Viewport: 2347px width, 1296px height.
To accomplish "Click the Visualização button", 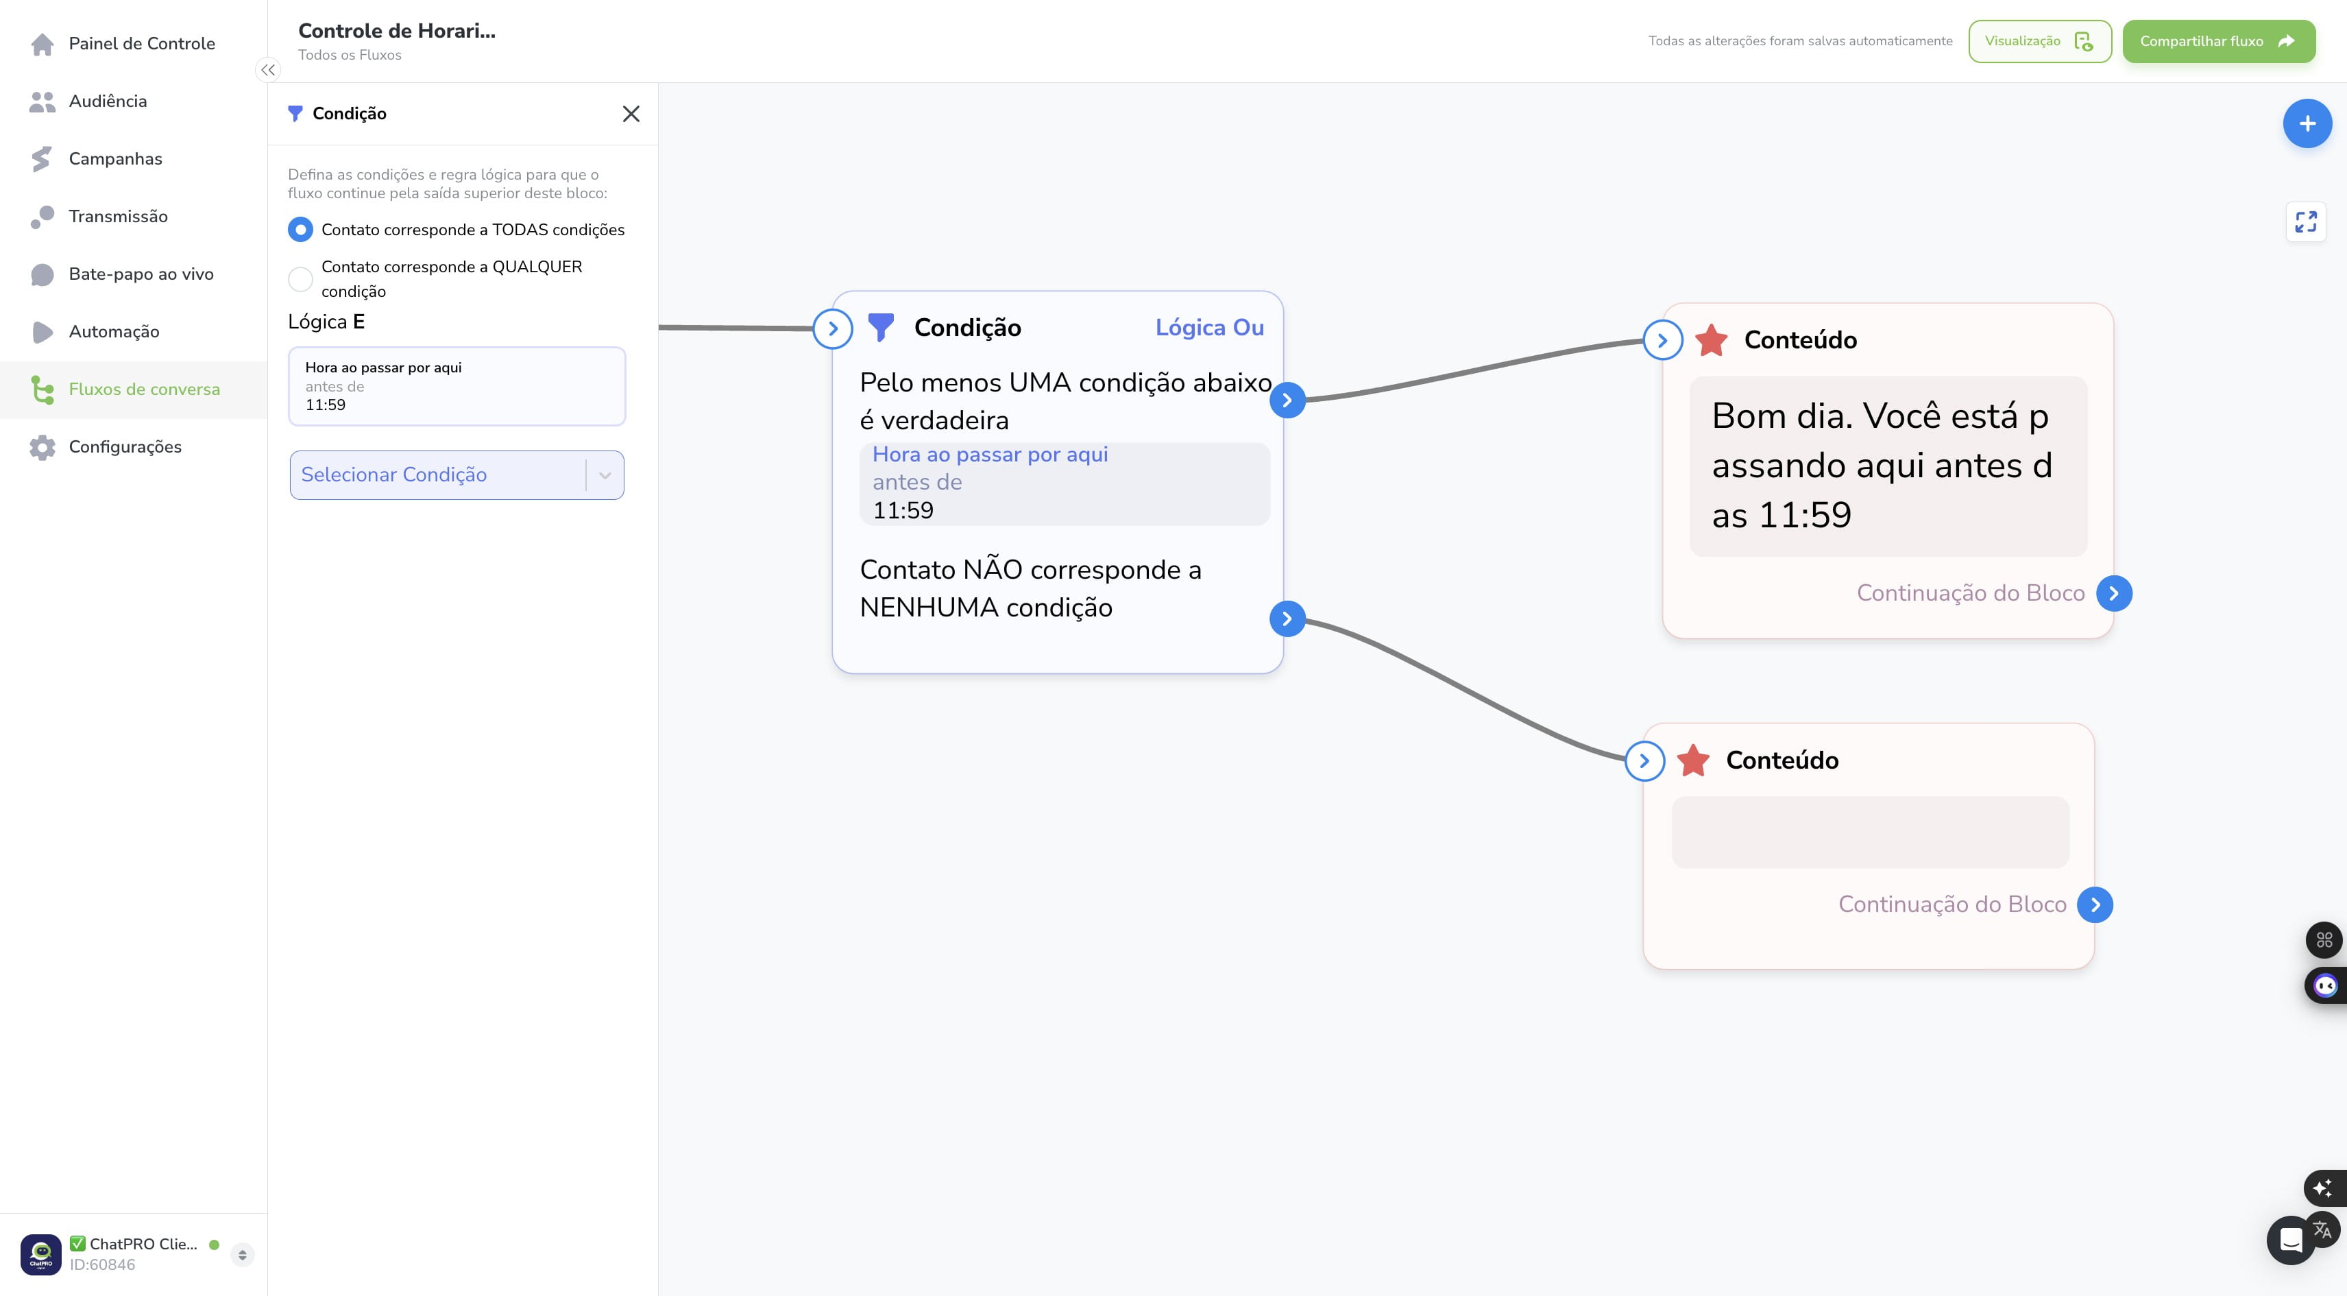I will tap(2039, 41).
